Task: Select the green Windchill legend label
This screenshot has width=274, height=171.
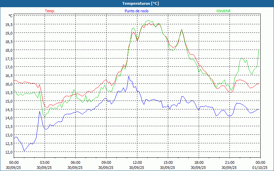Action: (x=223, y=11)
